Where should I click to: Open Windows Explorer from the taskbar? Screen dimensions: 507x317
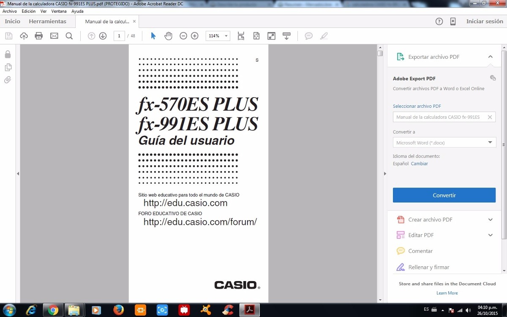point(74,310)
